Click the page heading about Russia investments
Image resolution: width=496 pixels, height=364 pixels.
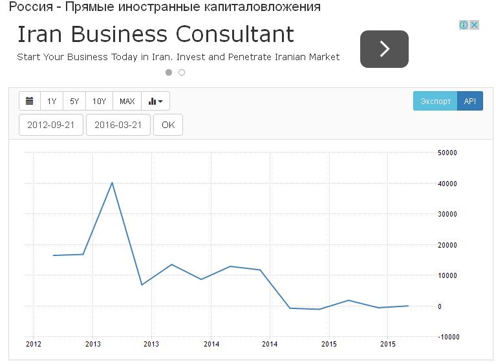click(165, 7)
